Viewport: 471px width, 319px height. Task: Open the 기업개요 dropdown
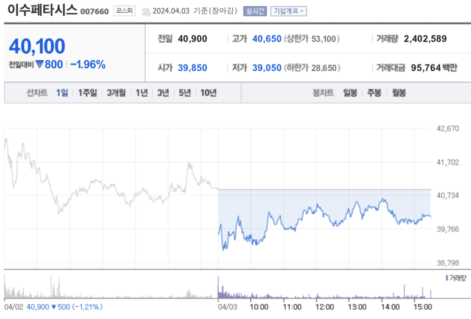tap(288, 11)
